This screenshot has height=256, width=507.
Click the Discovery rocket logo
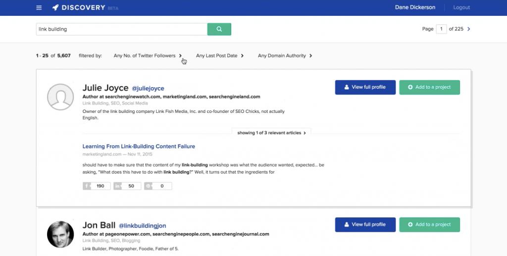pyautogui.click(x=79, y=8)
